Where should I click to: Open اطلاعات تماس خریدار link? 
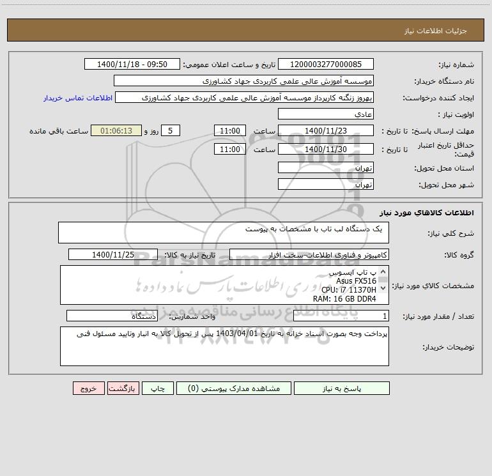78,98
